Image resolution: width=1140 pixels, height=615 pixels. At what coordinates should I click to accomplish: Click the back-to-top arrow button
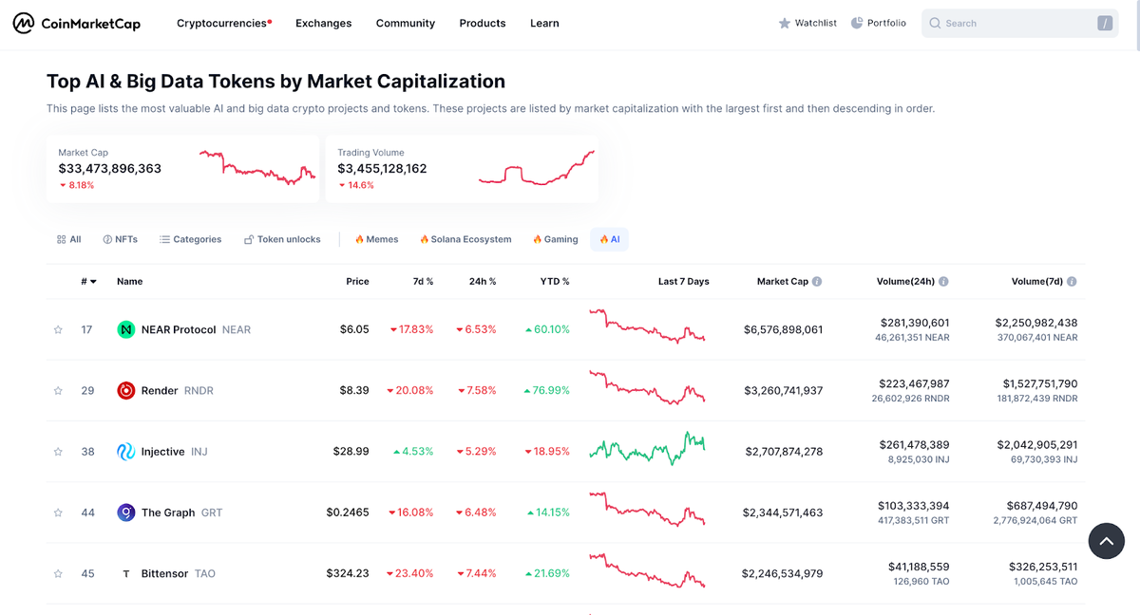(x=1107, y=541)
